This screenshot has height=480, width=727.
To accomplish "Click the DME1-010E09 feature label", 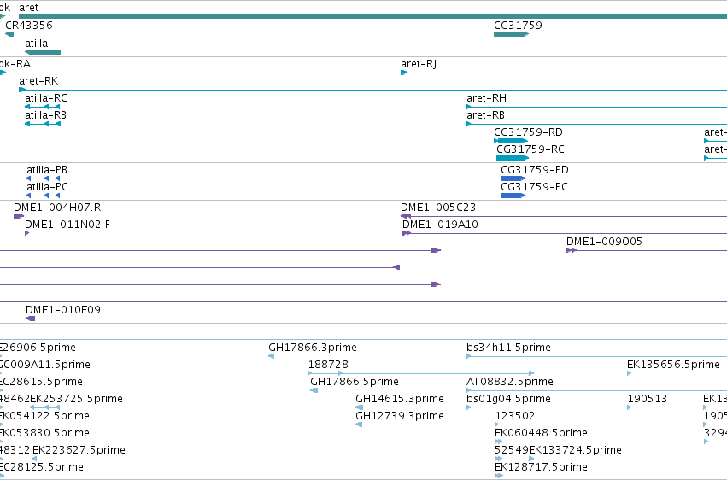I will (63, 310).
